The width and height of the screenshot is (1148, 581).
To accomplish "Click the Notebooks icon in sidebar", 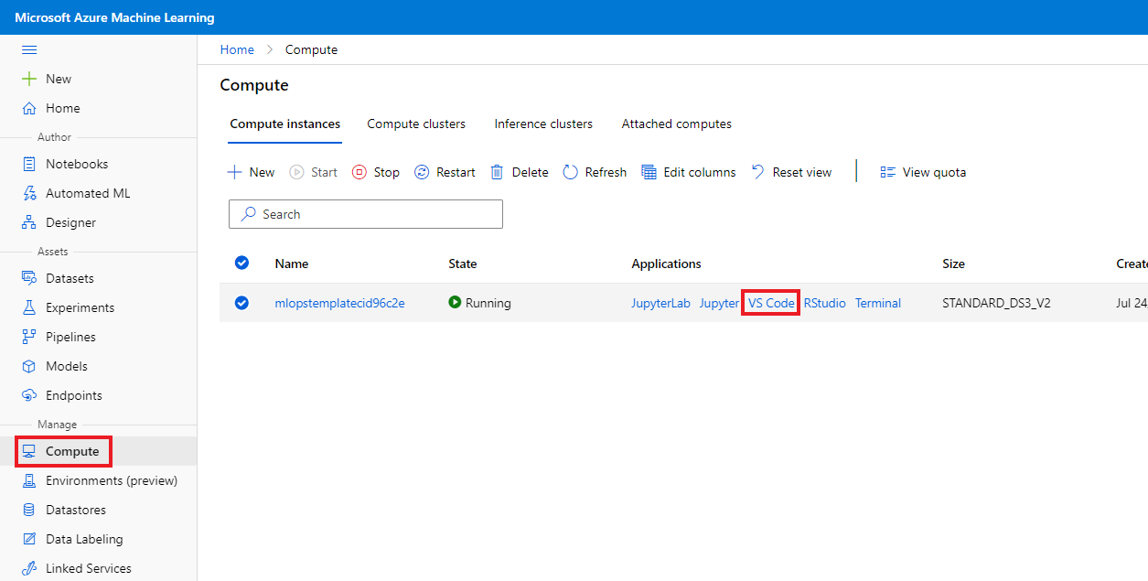I will [x=29, y=164].
